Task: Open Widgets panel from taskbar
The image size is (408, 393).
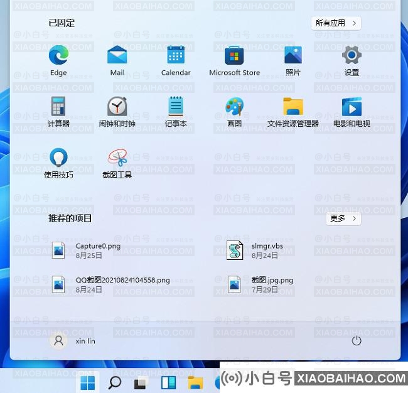Action: point(168,382)
